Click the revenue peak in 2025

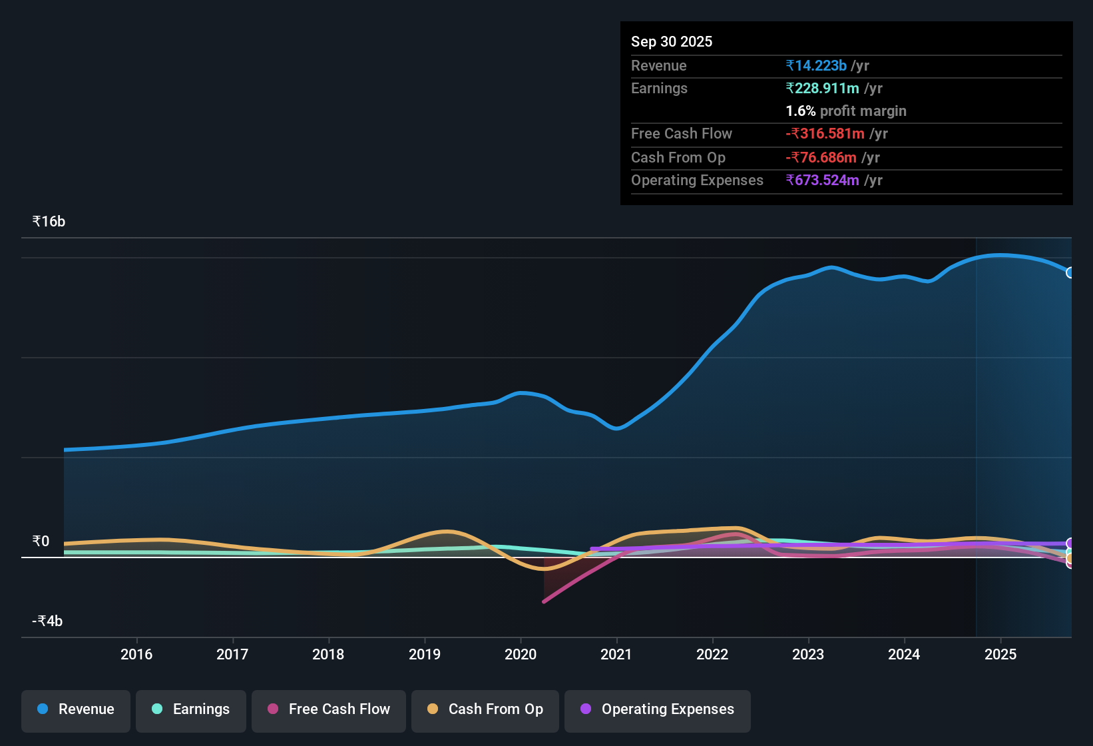click(x=1002, y=255)
